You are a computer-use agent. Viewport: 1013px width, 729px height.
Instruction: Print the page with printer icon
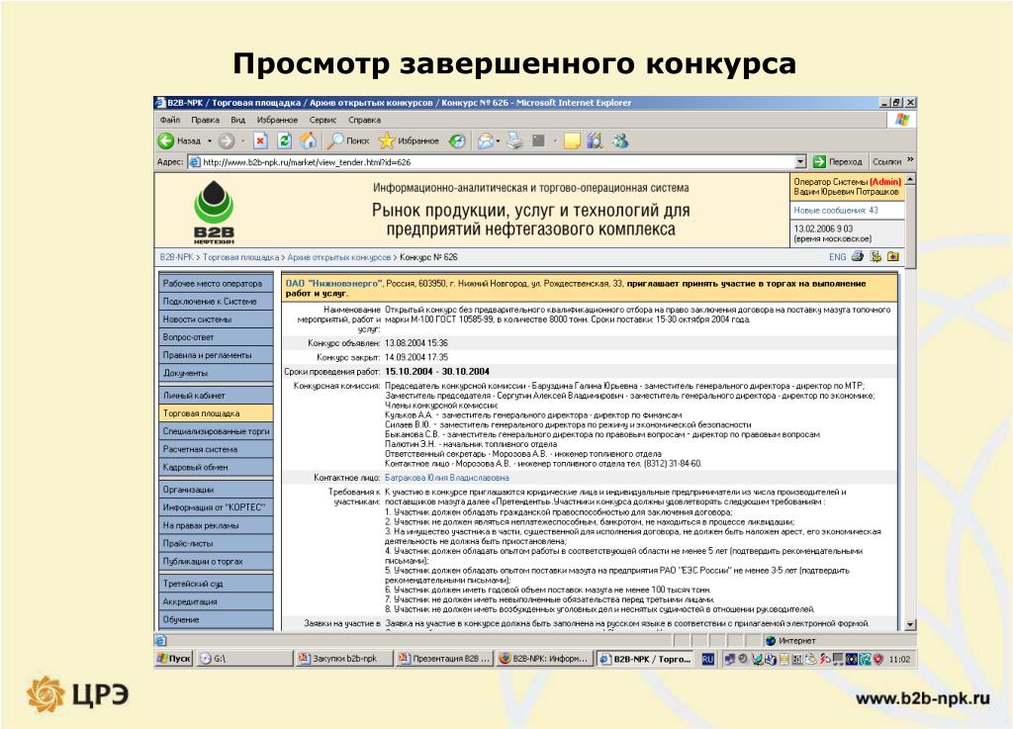514,140
